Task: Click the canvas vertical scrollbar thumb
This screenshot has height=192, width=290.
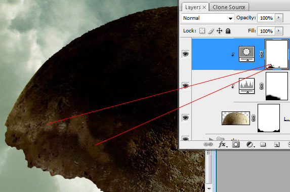Action: [x=209, y=167]
